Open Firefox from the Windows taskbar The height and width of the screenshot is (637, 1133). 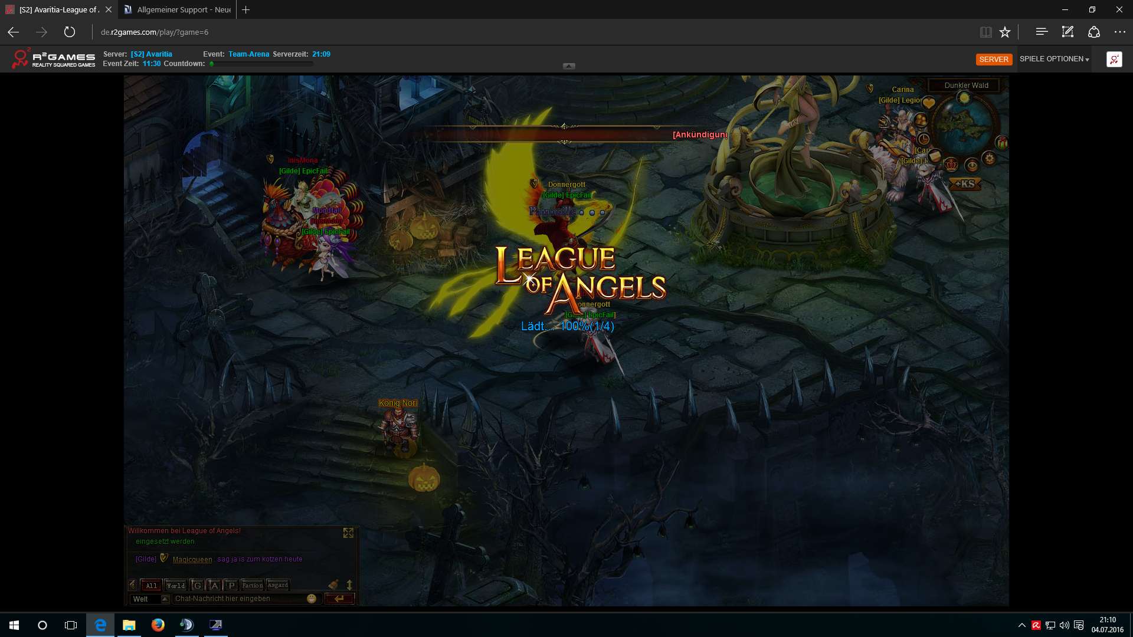pyautogui.click(x=158, y=625)
